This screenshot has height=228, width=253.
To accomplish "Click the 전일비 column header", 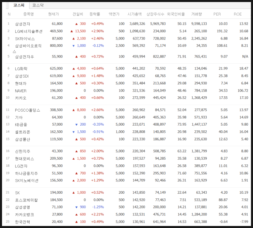I will (78, 14).
